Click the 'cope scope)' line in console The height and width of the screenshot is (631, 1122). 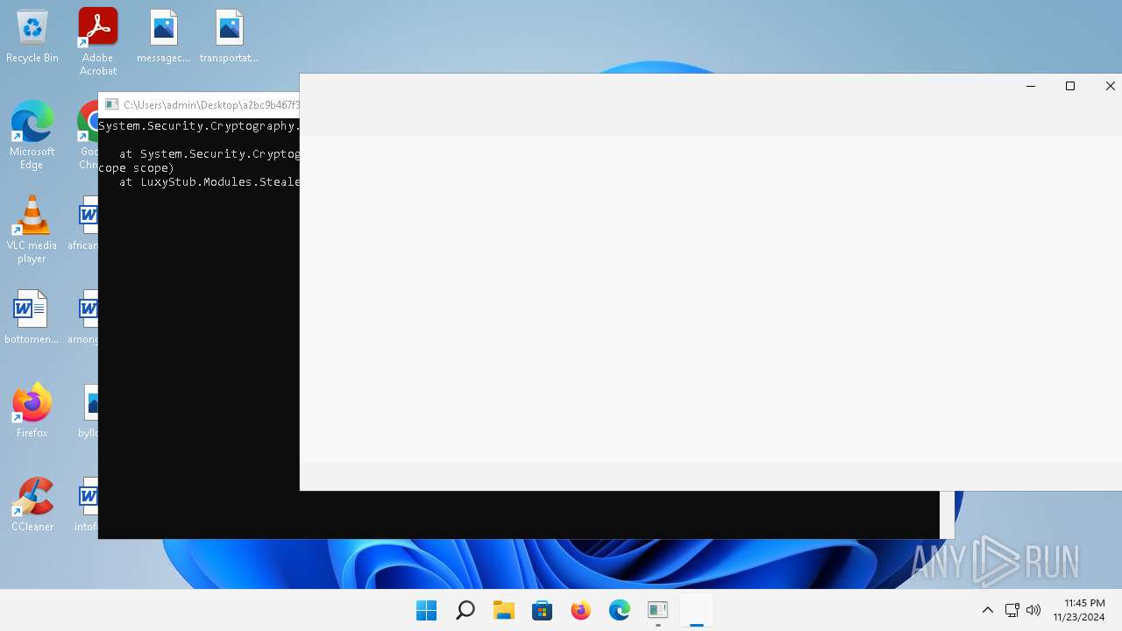[137, 168]
